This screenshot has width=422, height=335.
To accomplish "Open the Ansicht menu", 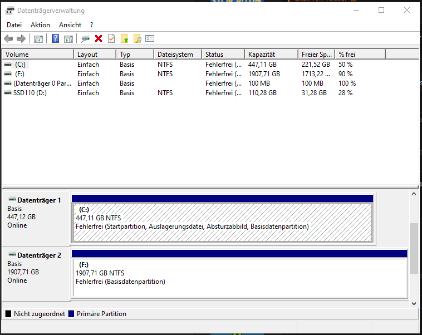I will click(x=70, y=25).
